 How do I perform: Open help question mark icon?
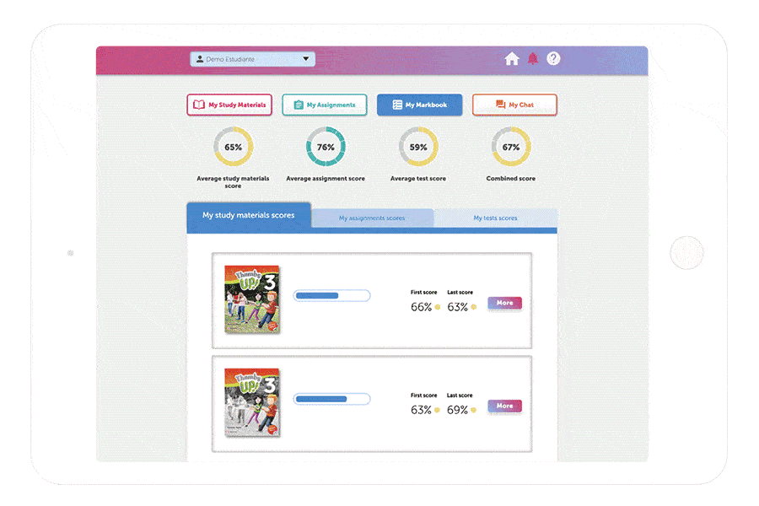tap(553, 59)
